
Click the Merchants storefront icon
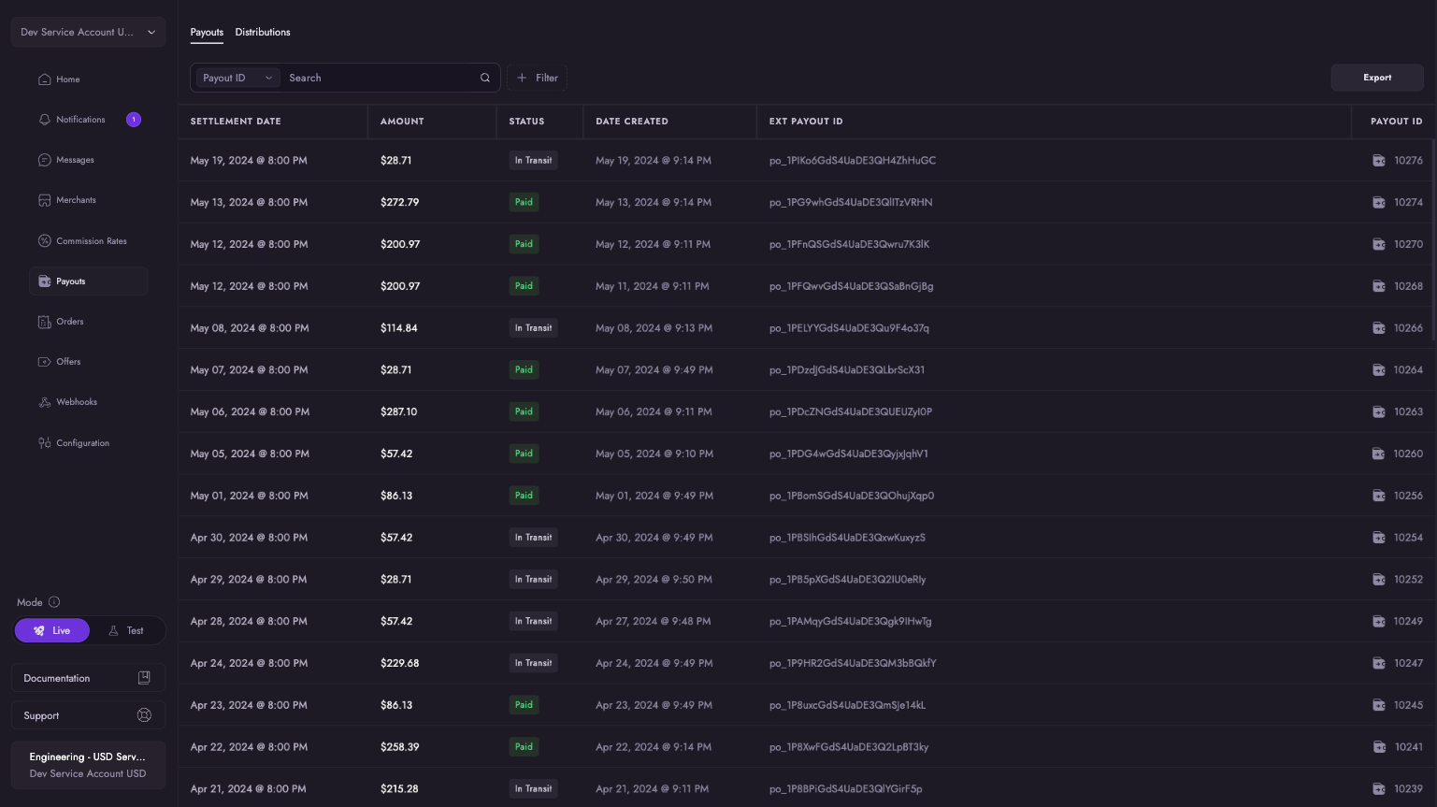click(x=44, y=200)
